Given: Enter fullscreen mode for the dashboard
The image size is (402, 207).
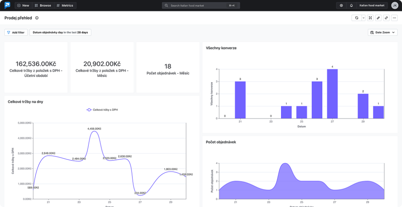Looking at the screenshot, I should (370, 18).
